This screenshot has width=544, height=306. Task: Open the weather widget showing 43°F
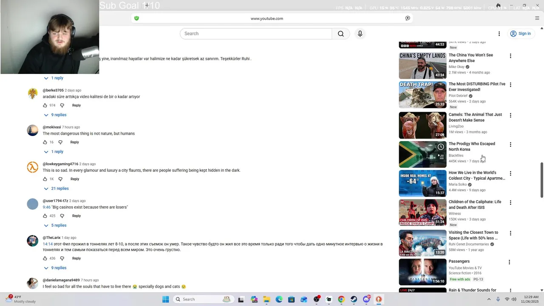pyautogui.click(x=20, y=299)
